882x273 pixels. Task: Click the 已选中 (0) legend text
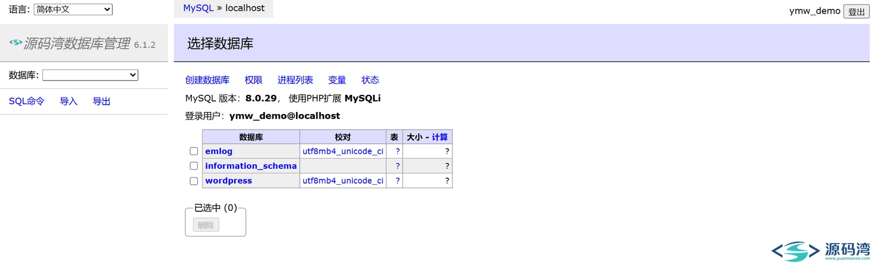click(216, 208)
